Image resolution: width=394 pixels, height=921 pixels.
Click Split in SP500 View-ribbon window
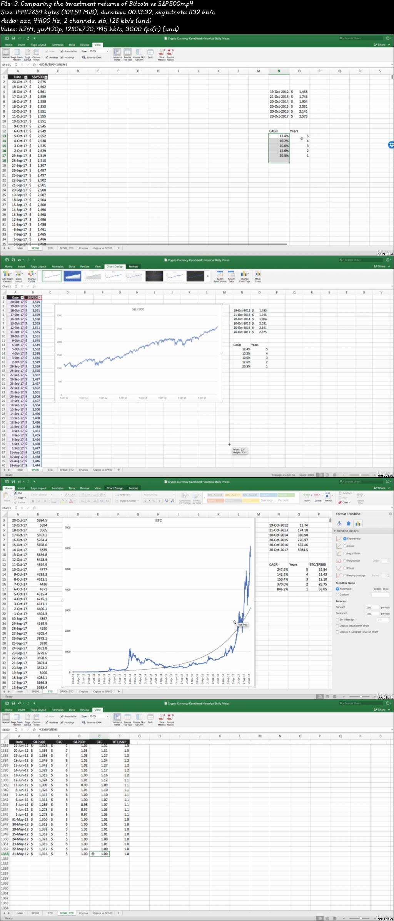tap(150, 54)
